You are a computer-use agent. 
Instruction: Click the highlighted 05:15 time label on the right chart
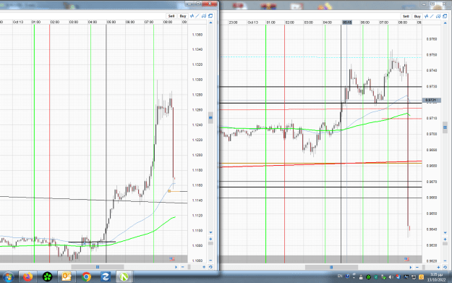pyautogui.click(x=347, y=22)
